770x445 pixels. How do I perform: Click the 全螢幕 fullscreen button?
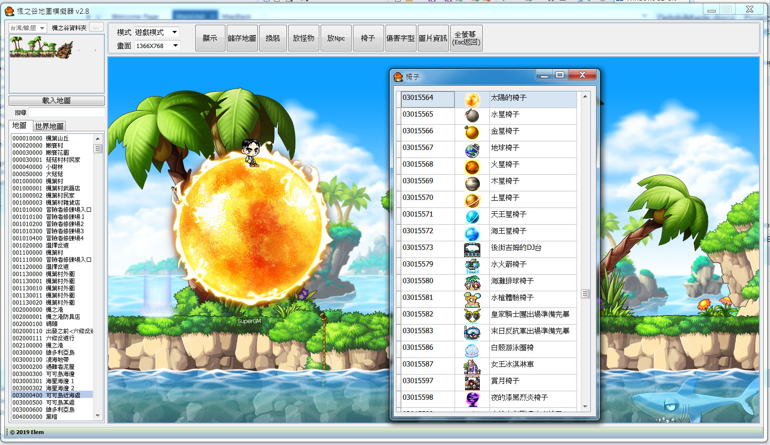[x=466, y=38]
